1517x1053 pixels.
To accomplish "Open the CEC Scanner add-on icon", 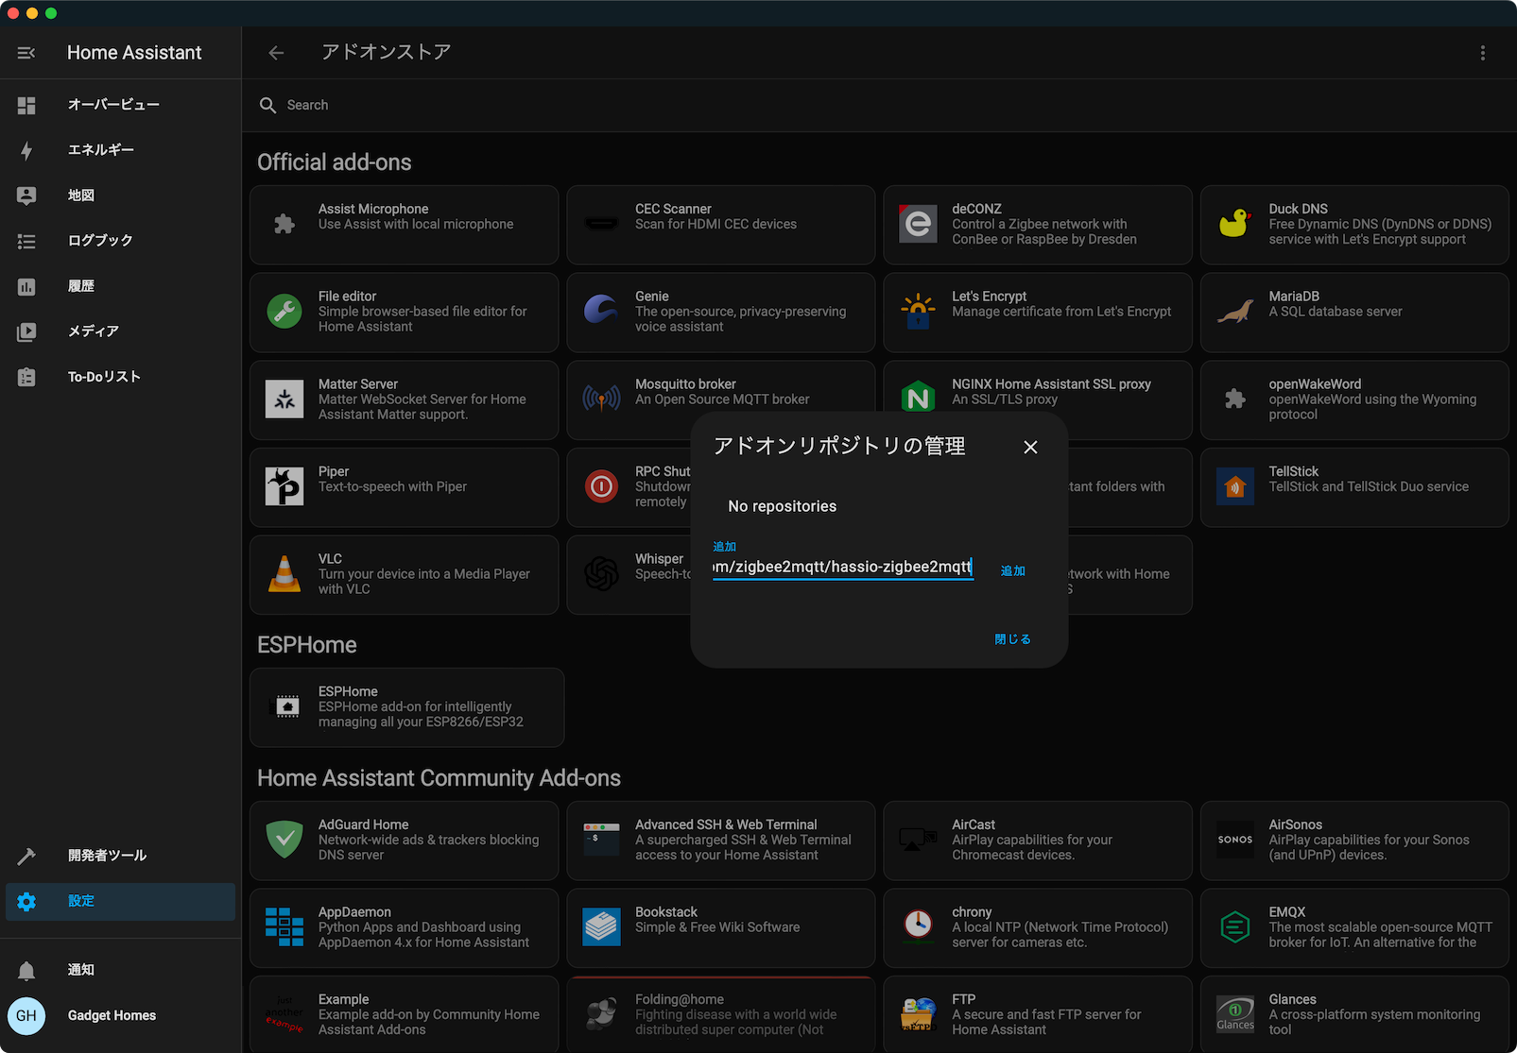I will (601, 224).
